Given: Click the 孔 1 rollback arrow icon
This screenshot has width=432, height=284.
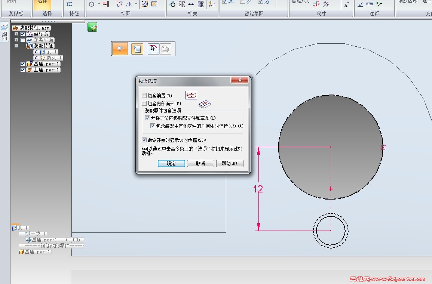Looking at the screenshot, I should (x=36, y=52).
